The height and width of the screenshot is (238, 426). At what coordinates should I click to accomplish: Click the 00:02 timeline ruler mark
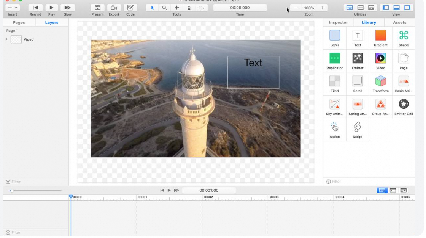pyautogui.click(x=208, y=197)
